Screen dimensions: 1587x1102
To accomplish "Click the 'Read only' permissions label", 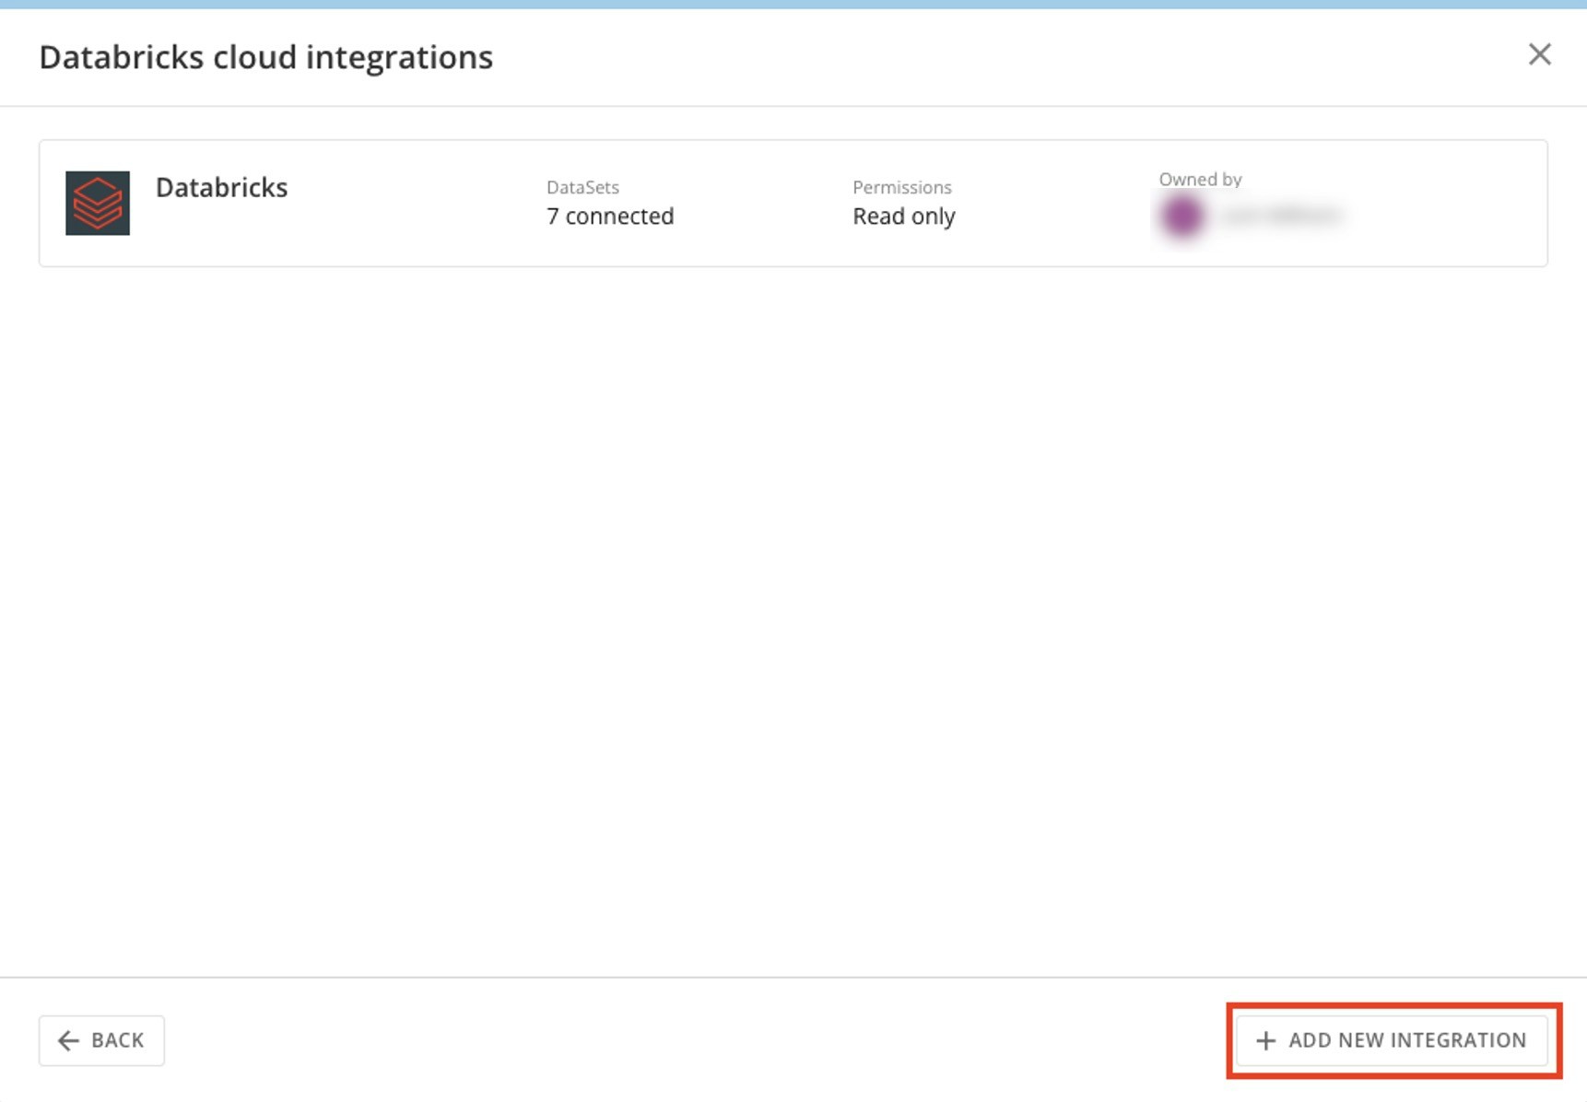I will [x=904, y=217].
